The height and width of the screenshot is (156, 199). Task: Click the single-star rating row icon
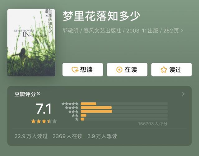pyautogui.click(x=77, y=119)
